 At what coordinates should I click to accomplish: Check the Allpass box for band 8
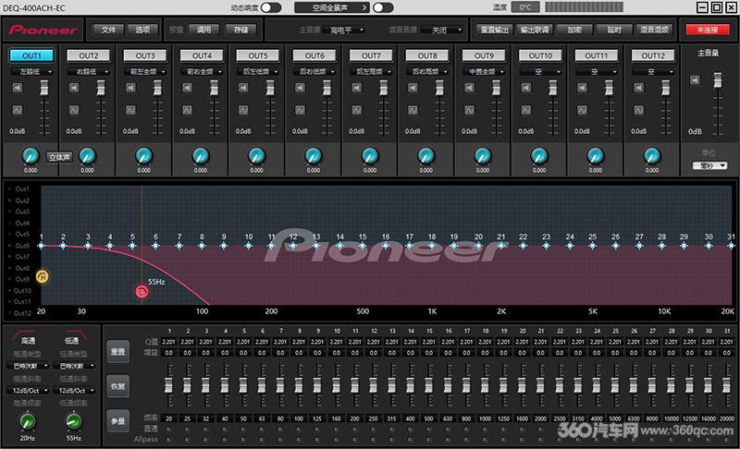pos(299,440)
